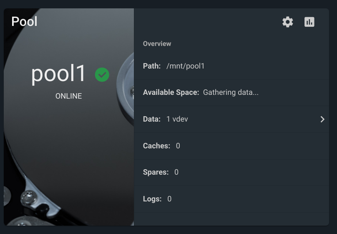Click the 1 vdev value text
The image size is (337, 234).
click(177, 119)
